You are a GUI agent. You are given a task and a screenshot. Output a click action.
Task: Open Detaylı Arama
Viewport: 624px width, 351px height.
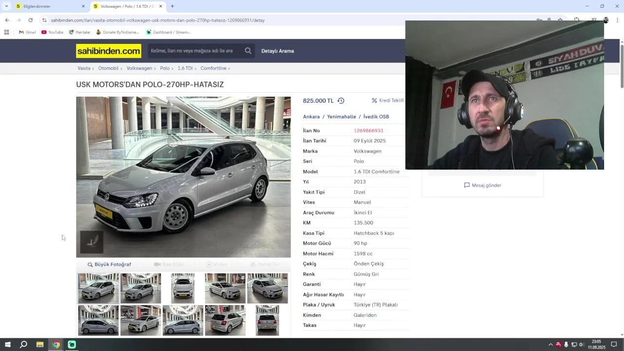277,51
